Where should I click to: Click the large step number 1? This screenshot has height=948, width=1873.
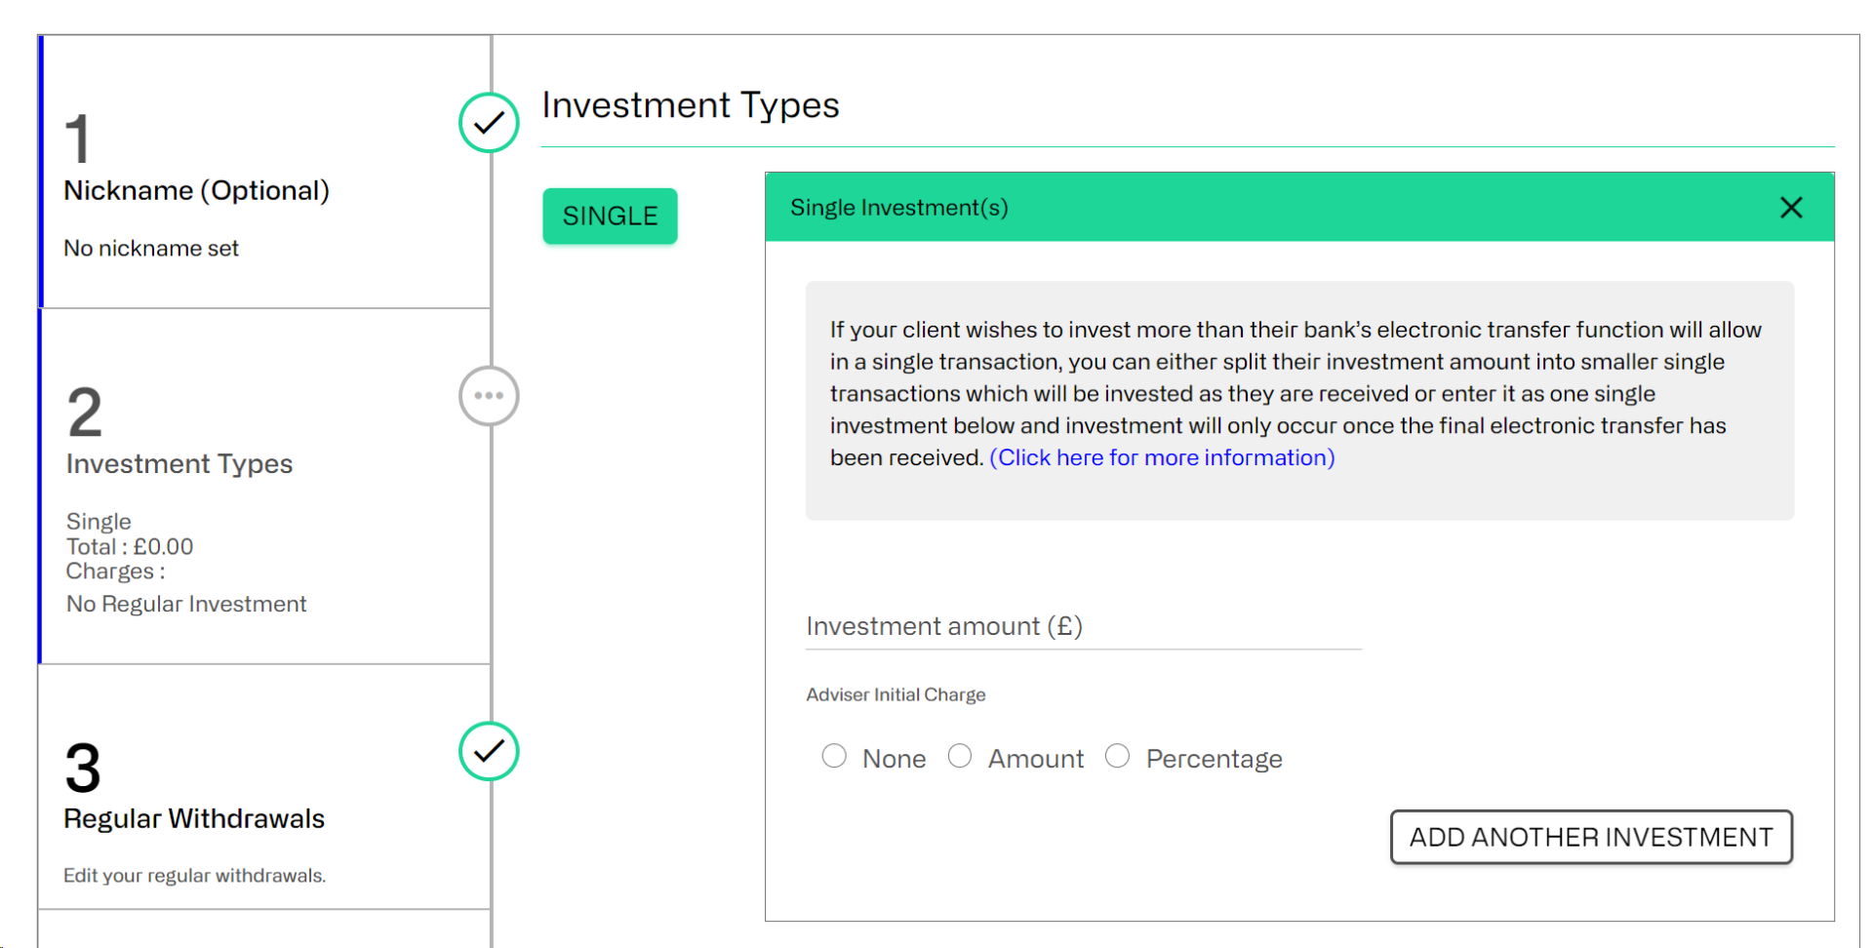click(78, 138)
